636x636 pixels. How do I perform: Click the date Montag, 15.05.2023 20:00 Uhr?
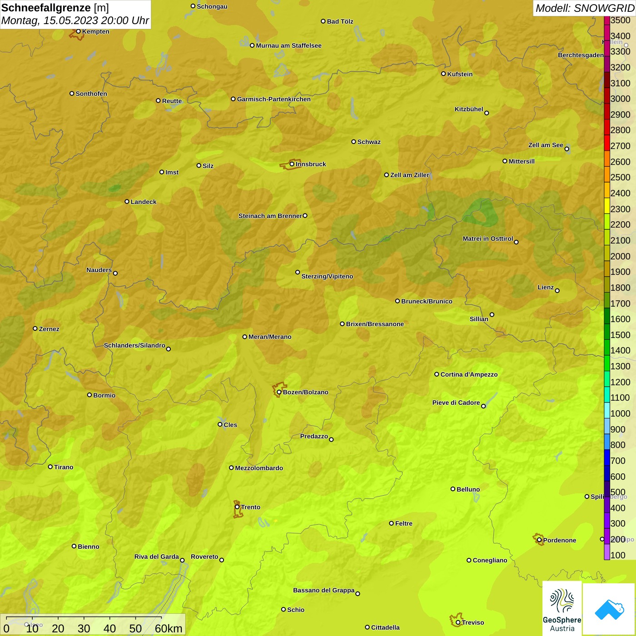75,20
